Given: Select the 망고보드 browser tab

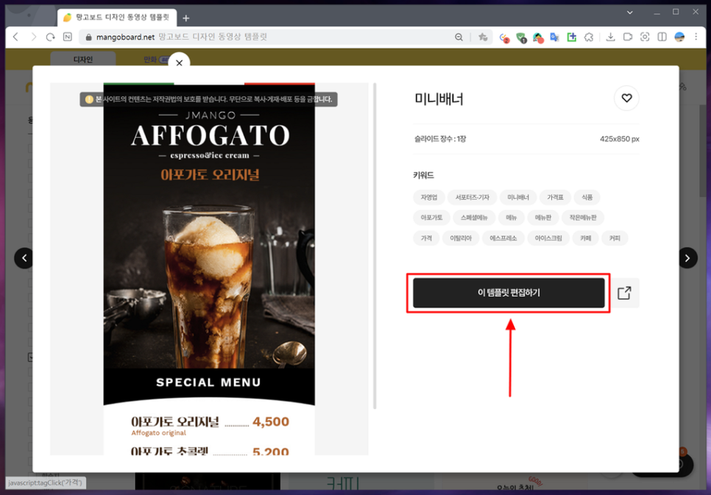Looking at the screenshot, I should (117, 18).
